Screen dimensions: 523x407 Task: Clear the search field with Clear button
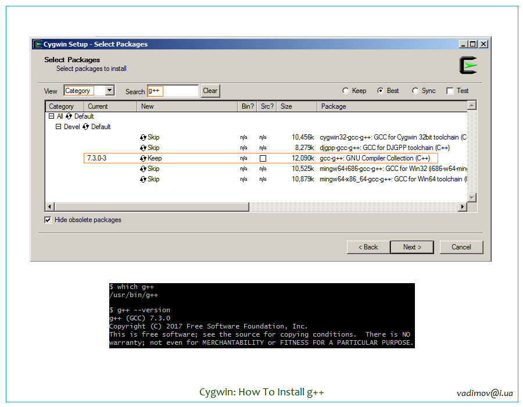210,91
